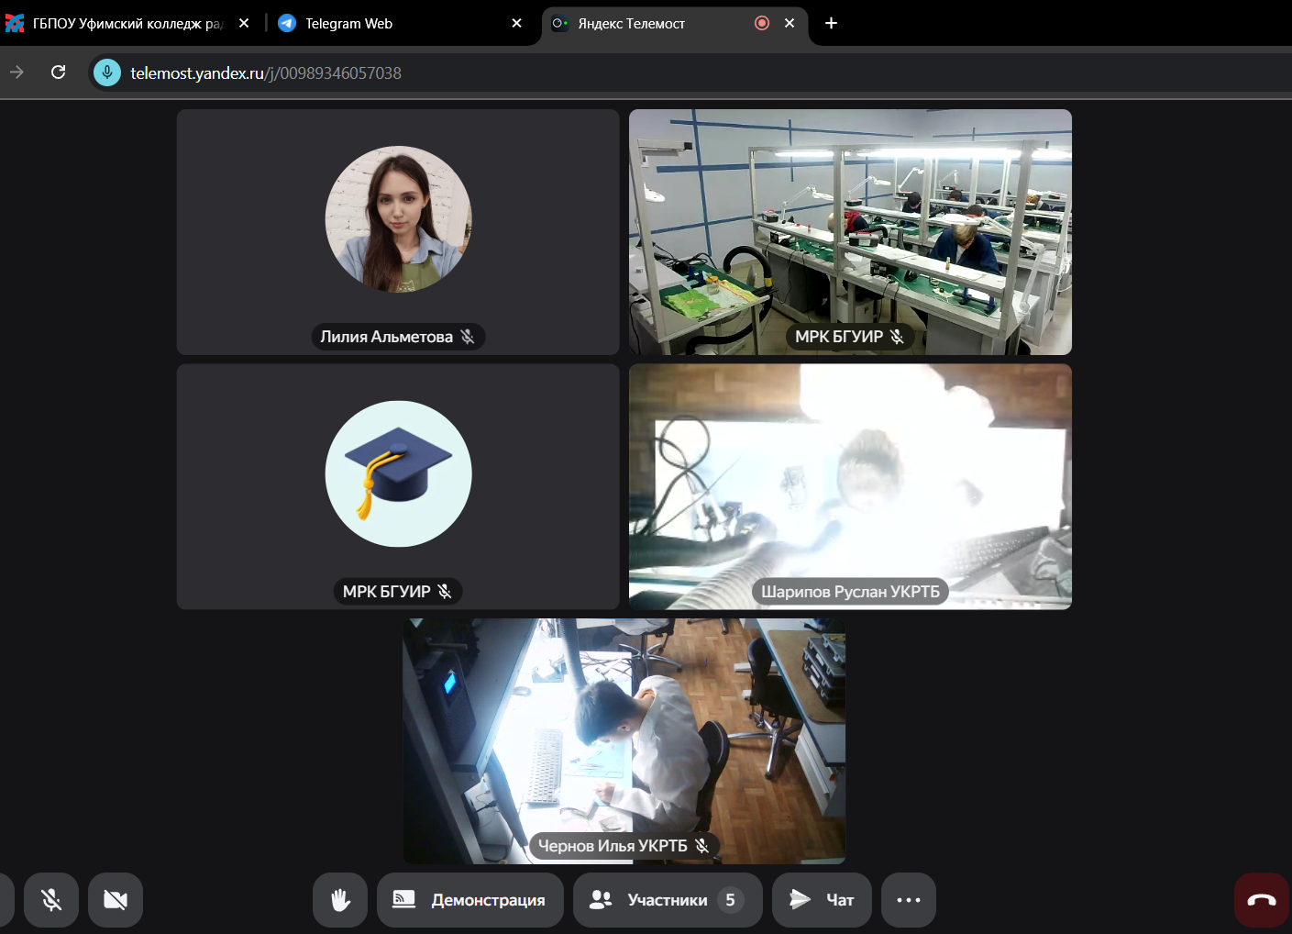Click the ГБПОУ Уфимский колледж tab favicon

15,23
